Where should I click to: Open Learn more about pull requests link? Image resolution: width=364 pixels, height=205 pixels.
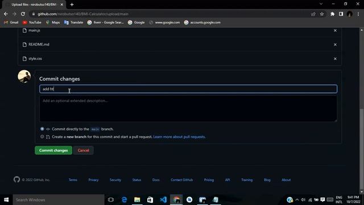[x=179, y=137]
